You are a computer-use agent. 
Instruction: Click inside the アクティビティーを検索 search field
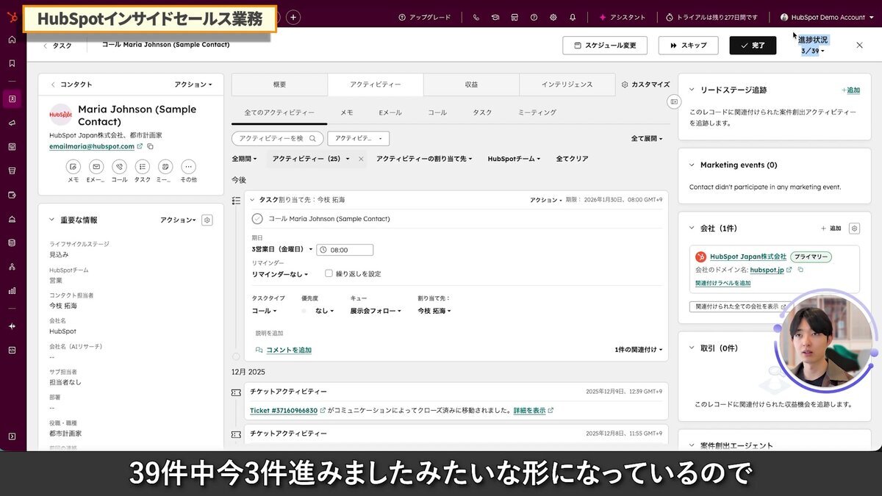tap(276, 138)
